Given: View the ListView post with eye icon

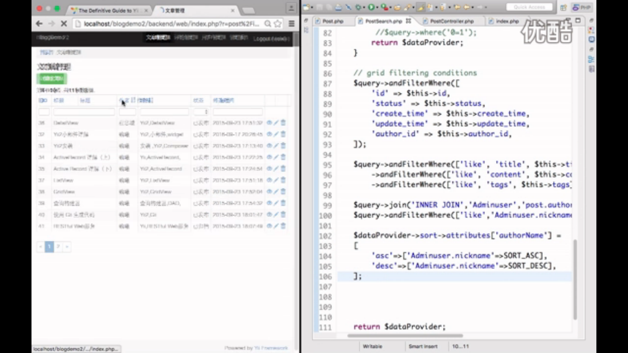Looking at the screenshot, I should point(269,180).
